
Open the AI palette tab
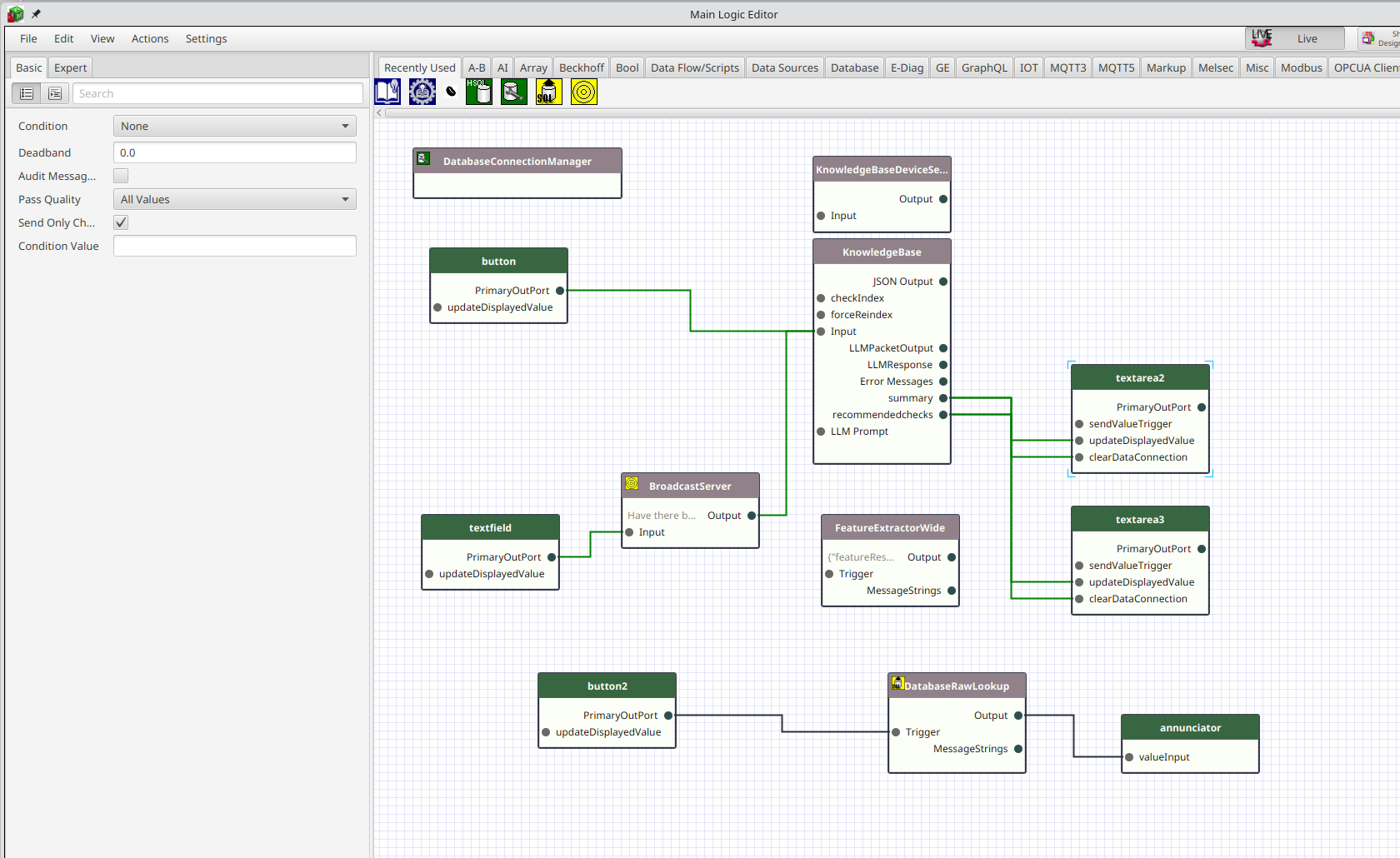pyautogui.click(x=502, y=67)
